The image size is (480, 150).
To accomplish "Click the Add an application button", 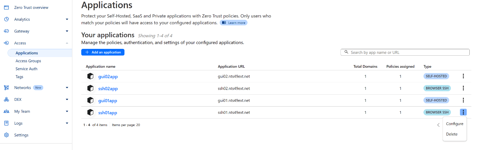I will tap(103, 52).
